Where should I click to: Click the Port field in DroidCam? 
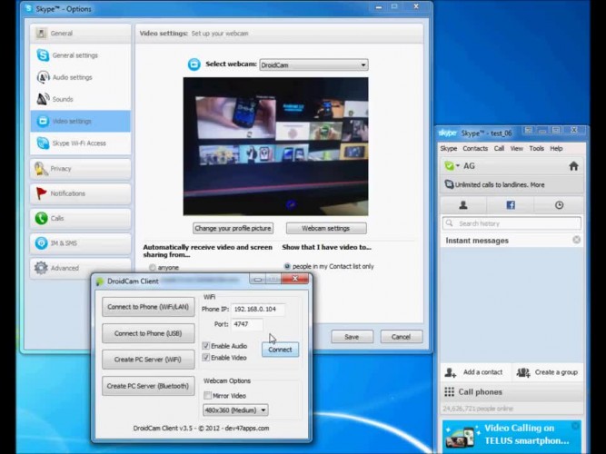[x=247, y=324]
